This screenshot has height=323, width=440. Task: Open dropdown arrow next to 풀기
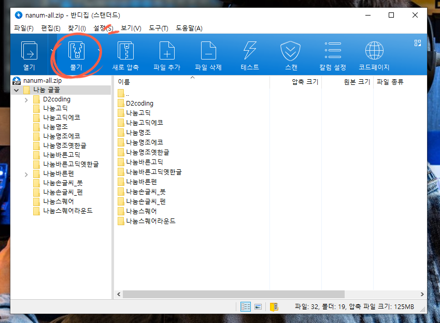click(99, 50)
